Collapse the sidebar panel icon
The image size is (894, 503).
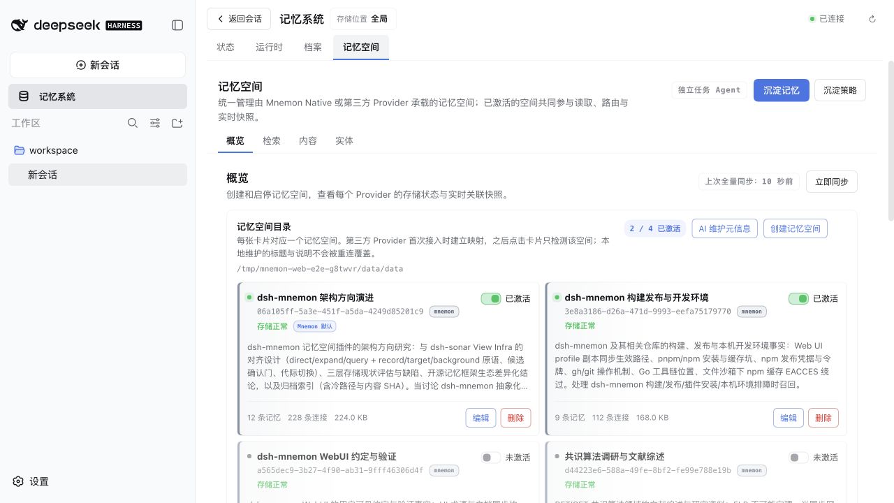pos(177,25)
